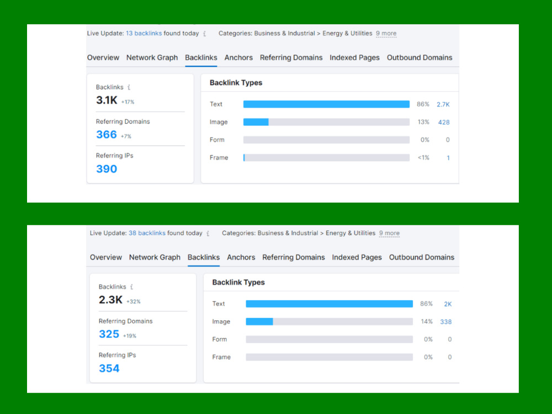552x414 pixels.
Task: Open the '38 backlinks' live update link
Action: [x=147, y=233]
